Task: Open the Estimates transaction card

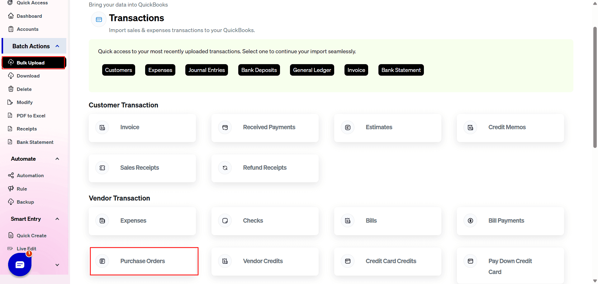Action: (x=387, y=128)
